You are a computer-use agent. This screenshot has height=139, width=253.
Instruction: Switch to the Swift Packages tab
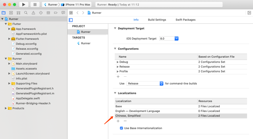[185, 20]
